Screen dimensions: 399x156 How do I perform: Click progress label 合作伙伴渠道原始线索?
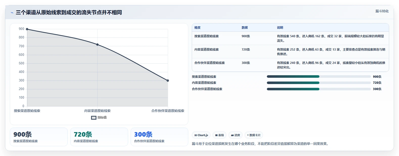tap(207, 89)
